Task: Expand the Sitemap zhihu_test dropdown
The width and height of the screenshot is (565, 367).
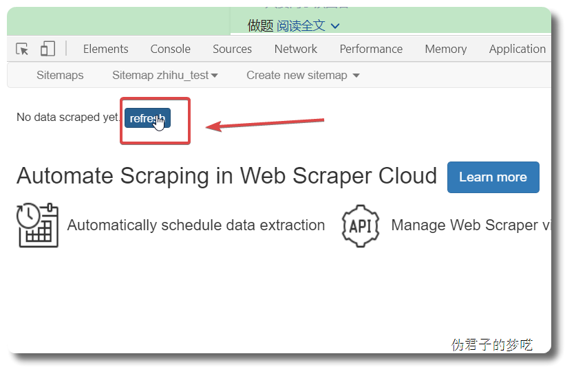Action: (x=165, y=75)
